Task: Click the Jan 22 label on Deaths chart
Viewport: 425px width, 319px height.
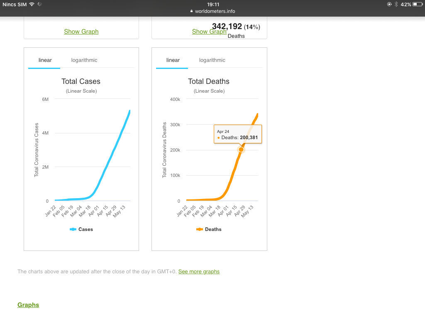Action: click(x=182, y=211)
